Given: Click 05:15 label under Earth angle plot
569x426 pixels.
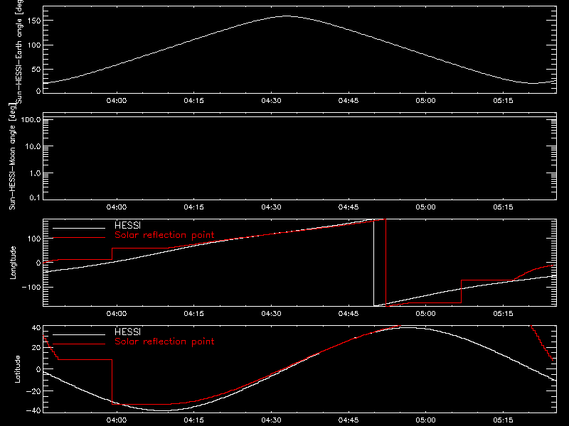Looking at the screenshot, I should click(503, 100).
